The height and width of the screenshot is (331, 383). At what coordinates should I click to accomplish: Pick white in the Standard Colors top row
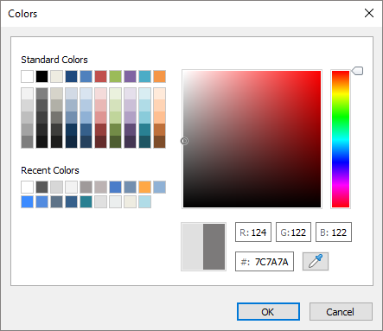[27, 77]
